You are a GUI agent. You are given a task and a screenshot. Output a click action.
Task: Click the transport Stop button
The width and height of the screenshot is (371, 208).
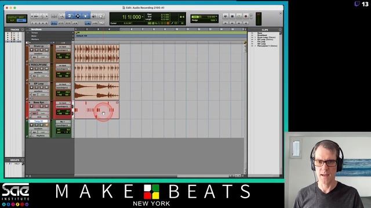[232, 16]
